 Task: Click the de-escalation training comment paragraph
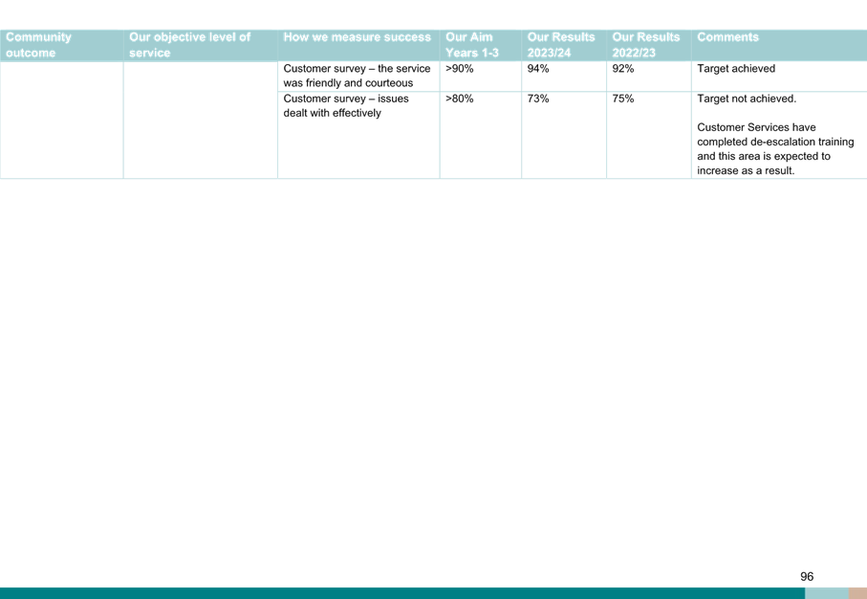point(775,149)
